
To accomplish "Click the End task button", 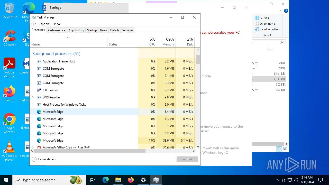I will [187, 159].
